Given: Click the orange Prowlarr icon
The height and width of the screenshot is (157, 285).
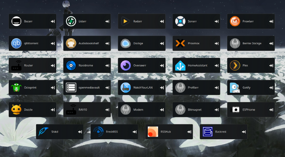Looking at the screenshot, I should click(x=235, y=21).
